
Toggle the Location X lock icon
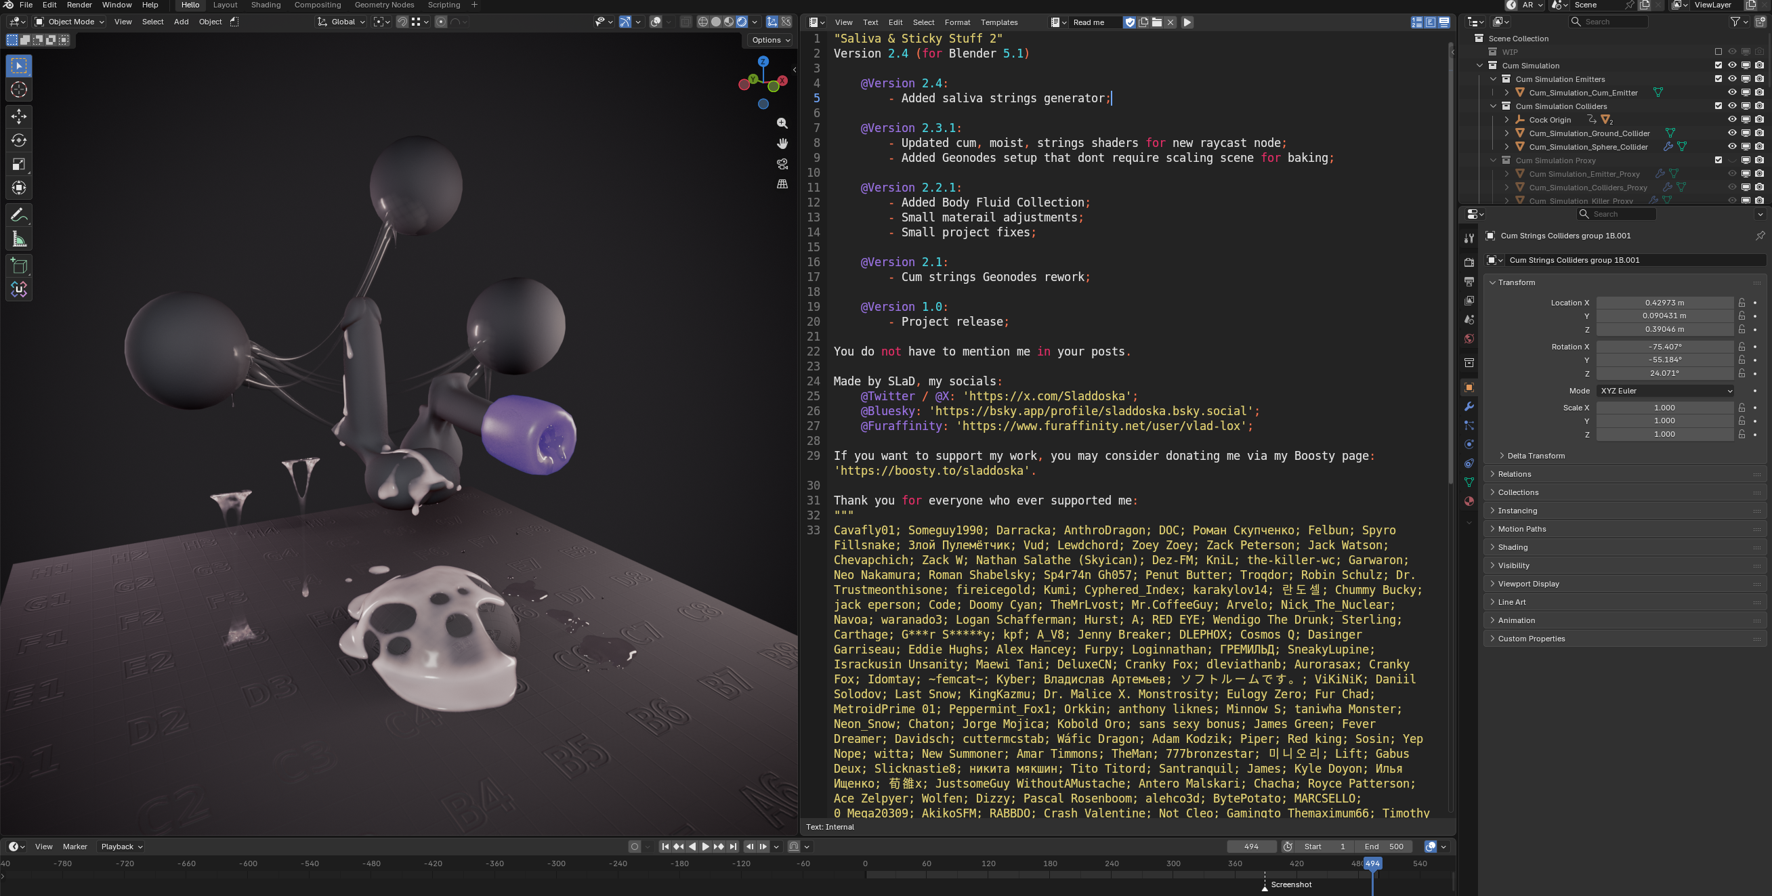(x=1742, y=303)
